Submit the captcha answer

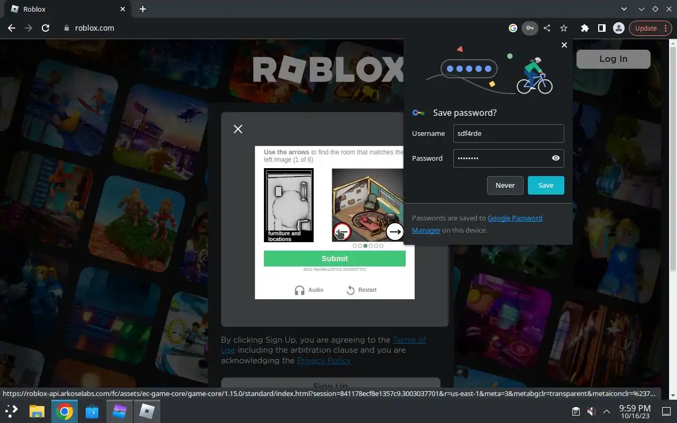click(335, 259)
